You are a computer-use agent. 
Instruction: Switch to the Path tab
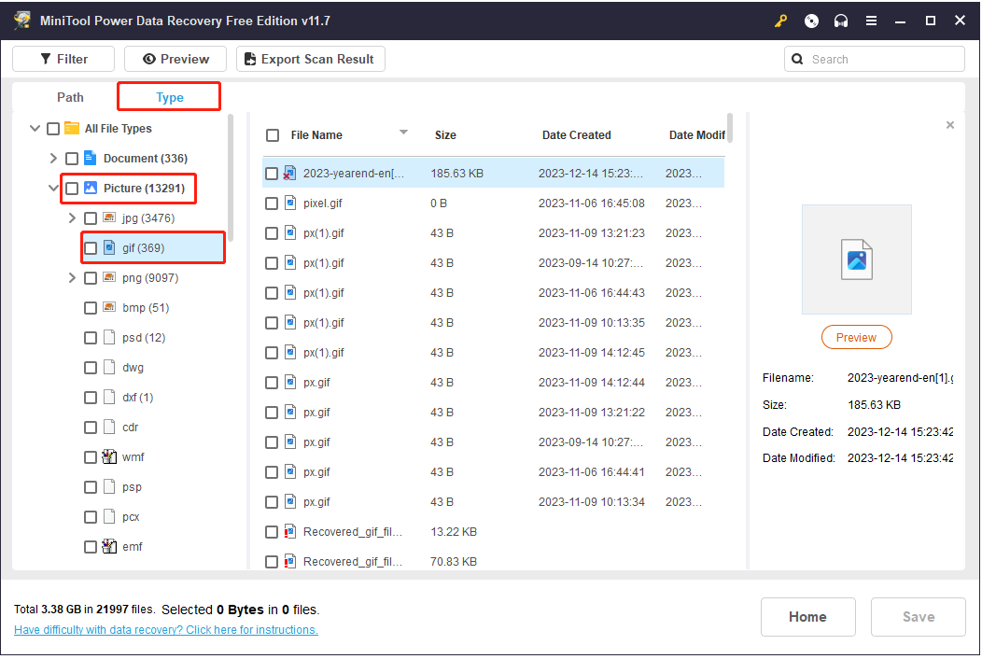[x=70, y=97]
